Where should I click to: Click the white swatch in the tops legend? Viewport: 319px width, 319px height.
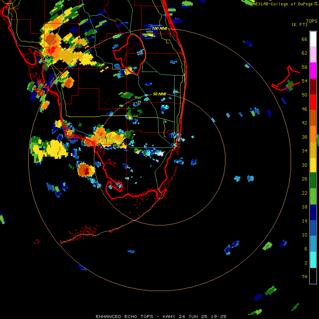[x=313, y=39]
